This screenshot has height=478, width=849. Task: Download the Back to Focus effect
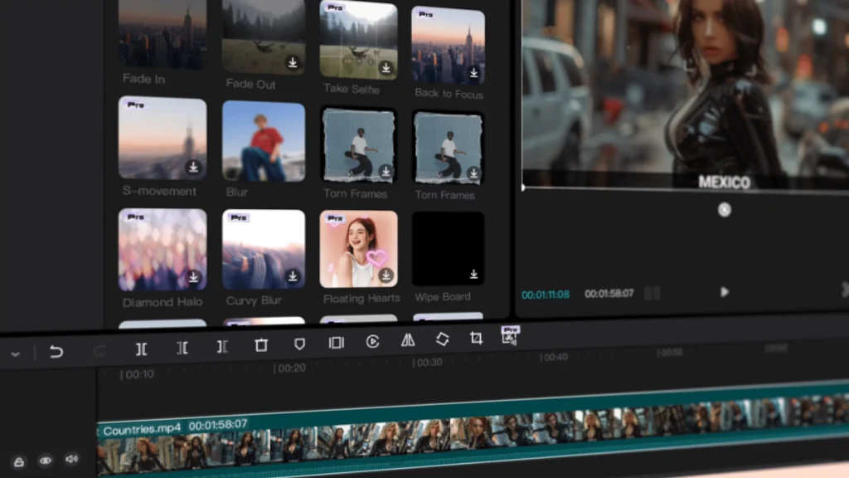473,73
